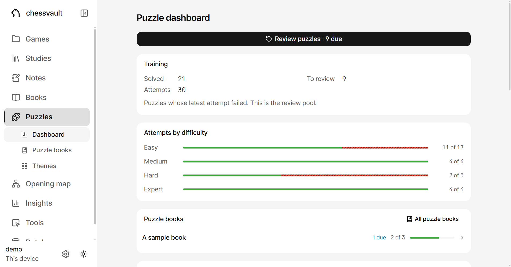Viewport: 511px width, 267px height.
Task: Open A sample book row
Action: [304, 238]
